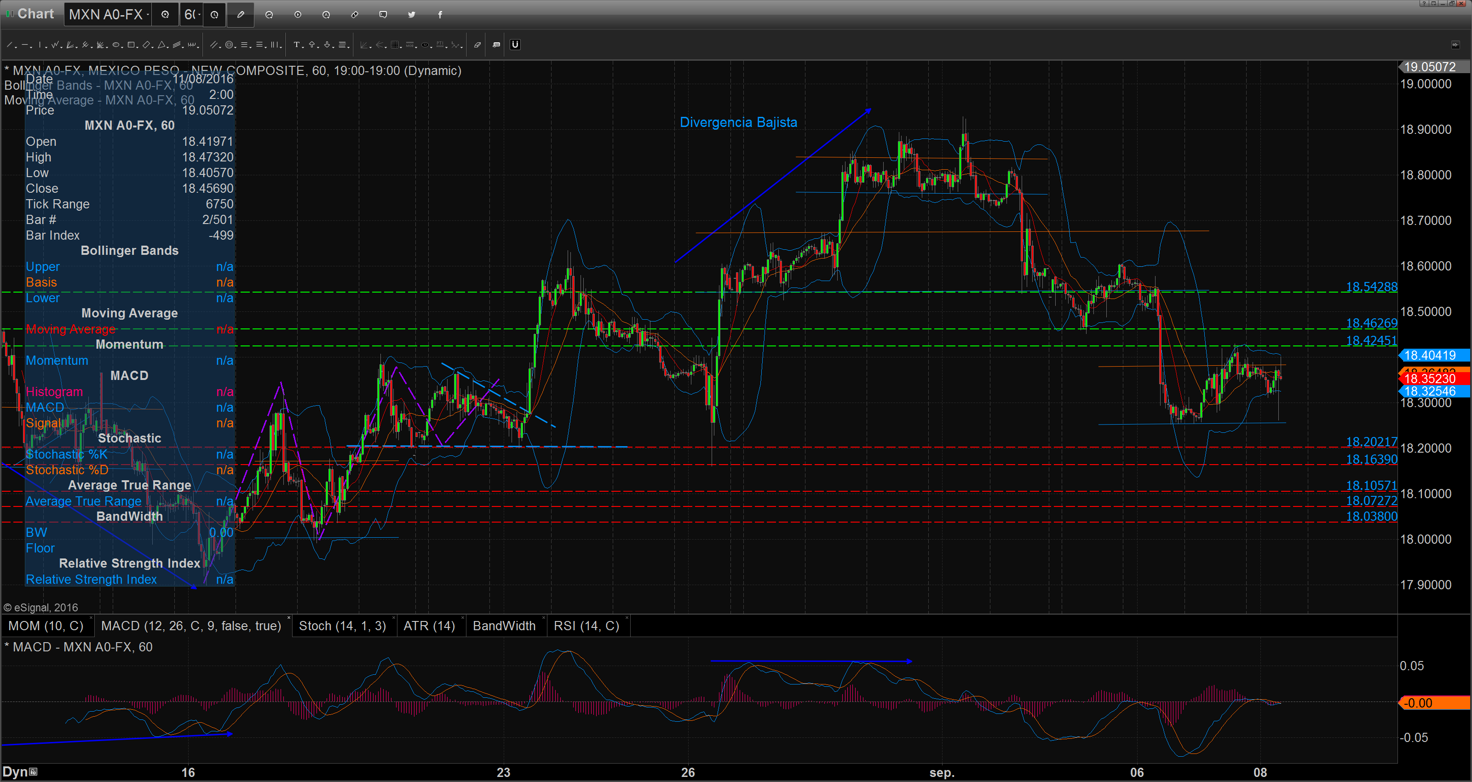Click the 18.46269 level label

(x=1371, y=323)
